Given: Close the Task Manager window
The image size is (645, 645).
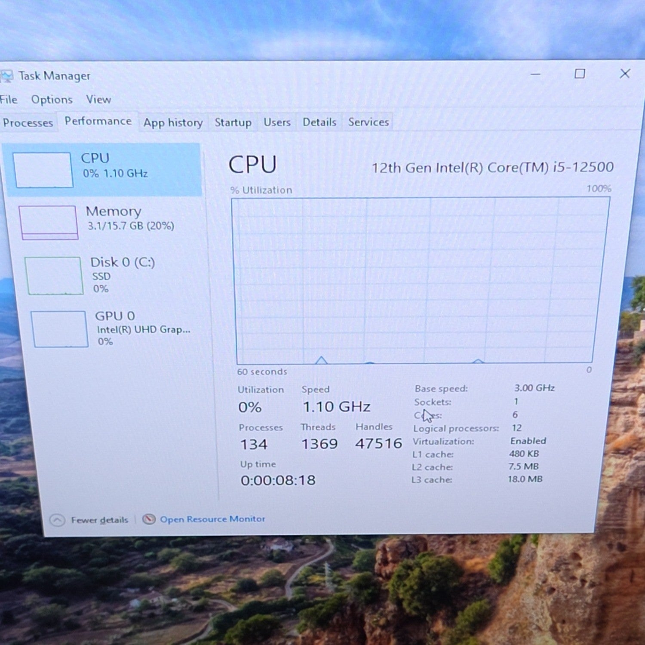Looking at the screenshot, I should coord(625,74).
